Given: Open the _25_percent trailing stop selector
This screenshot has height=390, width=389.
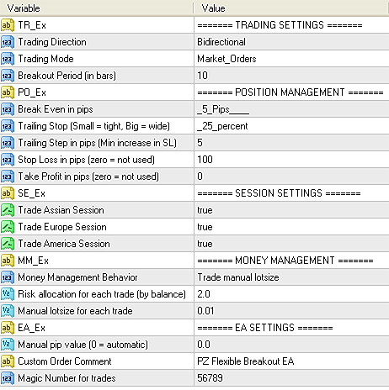Looking at the screenshot, I should (x=291, y=126).
